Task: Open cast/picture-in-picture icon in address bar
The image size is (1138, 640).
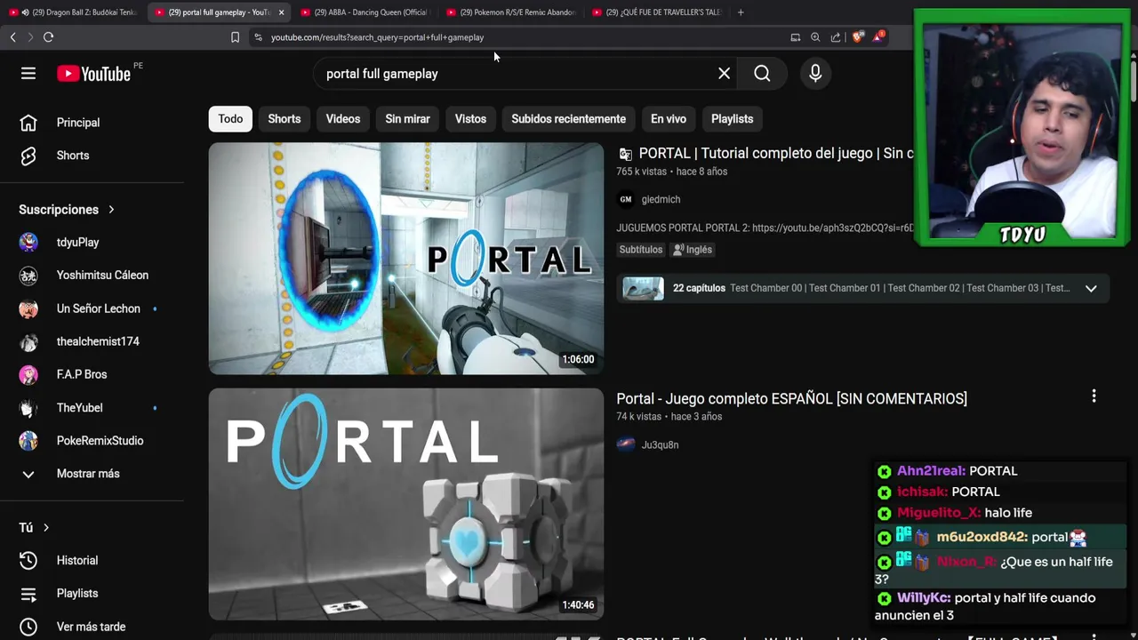Action: [796, 37]
